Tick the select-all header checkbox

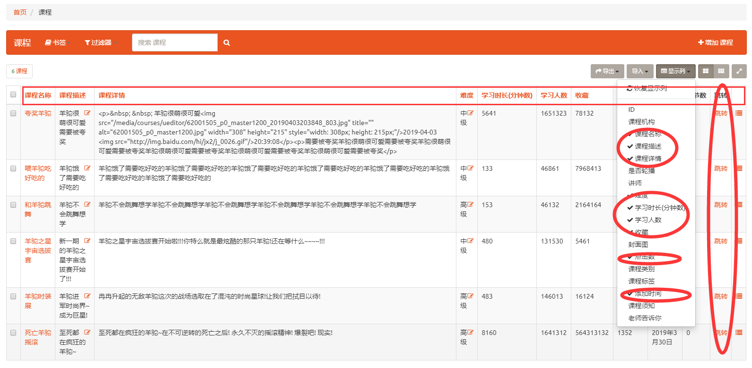click(13, 94)
